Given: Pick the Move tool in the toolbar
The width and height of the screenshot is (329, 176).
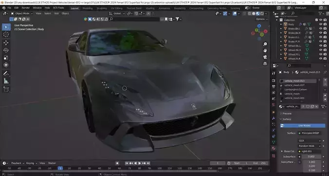Looking at the screenshot, I should click(x=6, y=42).
